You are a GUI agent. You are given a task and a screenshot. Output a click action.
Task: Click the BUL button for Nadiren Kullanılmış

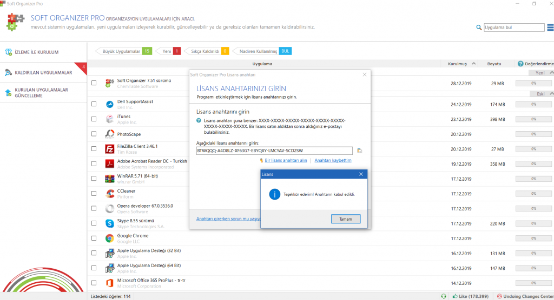pyautogui.click(x=285, y=51)
